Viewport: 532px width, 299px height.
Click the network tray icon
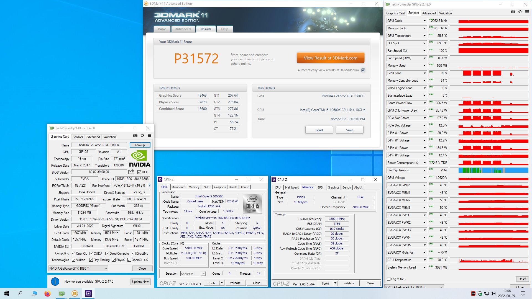(x=486, y=293)
